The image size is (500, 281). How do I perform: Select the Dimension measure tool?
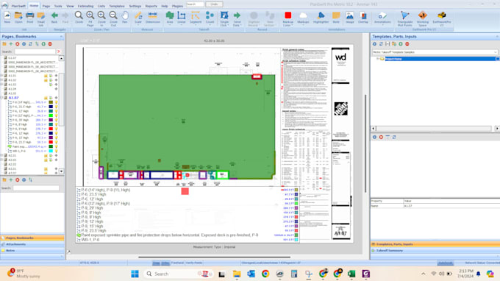point(153,17)
